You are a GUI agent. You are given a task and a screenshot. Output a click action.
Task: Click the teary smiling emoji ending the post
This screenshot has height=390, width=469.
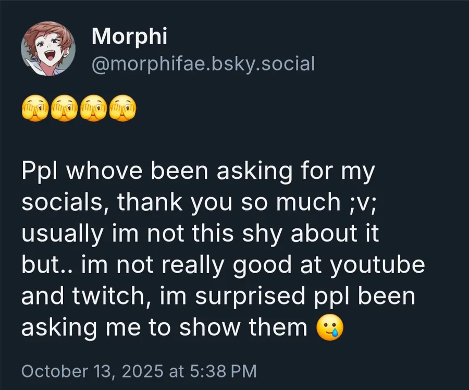[330, 328]
